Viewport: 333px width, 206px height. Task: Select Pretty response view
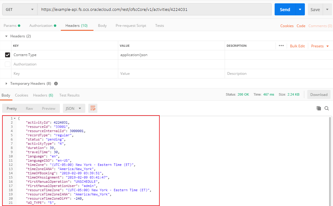click(12, 108)
